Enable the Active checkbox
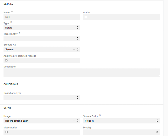The image size is (168, 136). [x=86, y=17]
